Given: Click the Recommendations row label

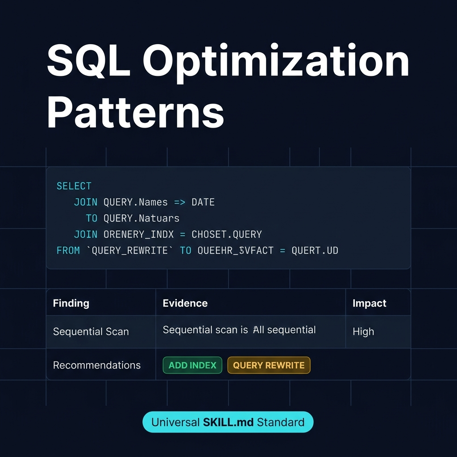Looking at the screenshot, I should click(x=97, y=365).
